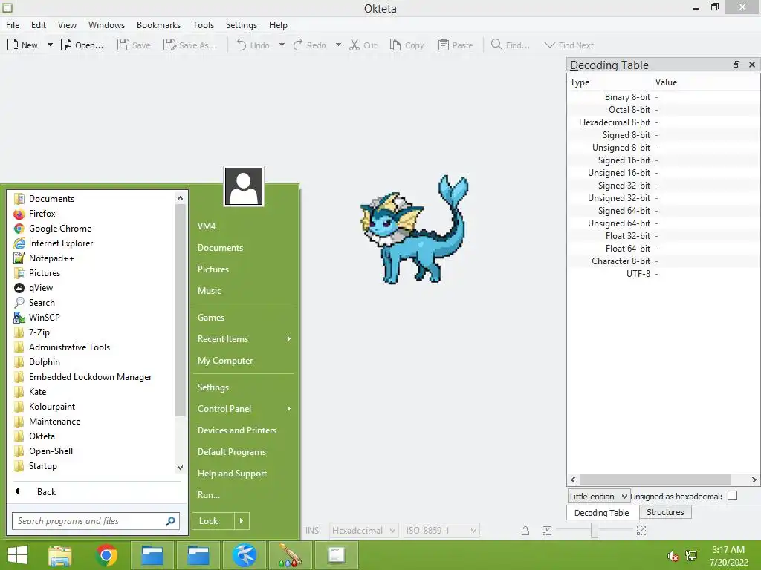Click the Type column header
Image resolution: width=761 pixels, height=570 pixels.
point(609,82)
